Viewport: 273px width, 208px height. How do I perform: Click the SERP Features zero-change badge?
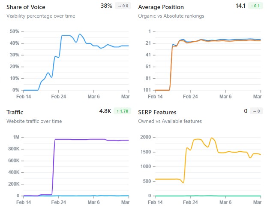256,111
